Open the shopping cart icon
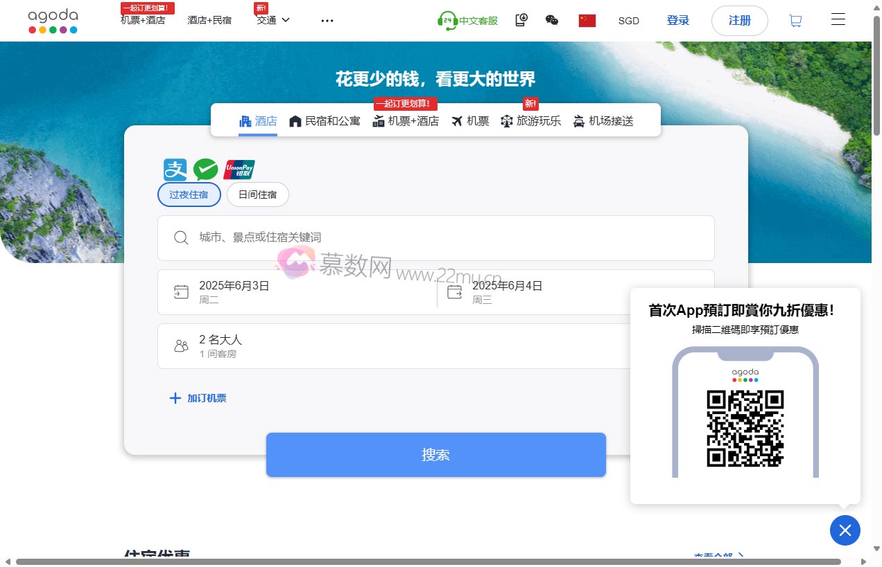The image size is (882, 567). pyautogui.click(x=795, y=21)
